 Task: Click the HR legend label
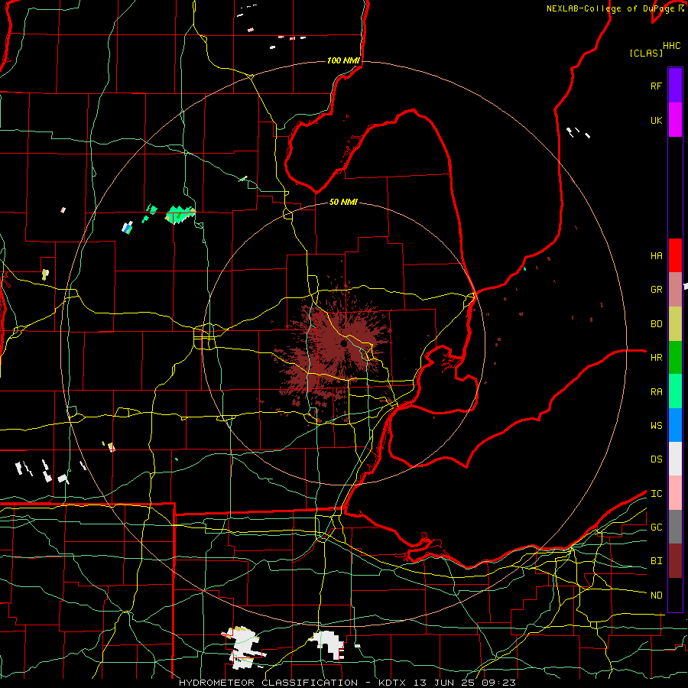(656, 358)
